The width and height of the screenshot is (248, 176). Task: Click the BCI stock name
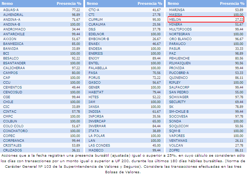(6, 54)
